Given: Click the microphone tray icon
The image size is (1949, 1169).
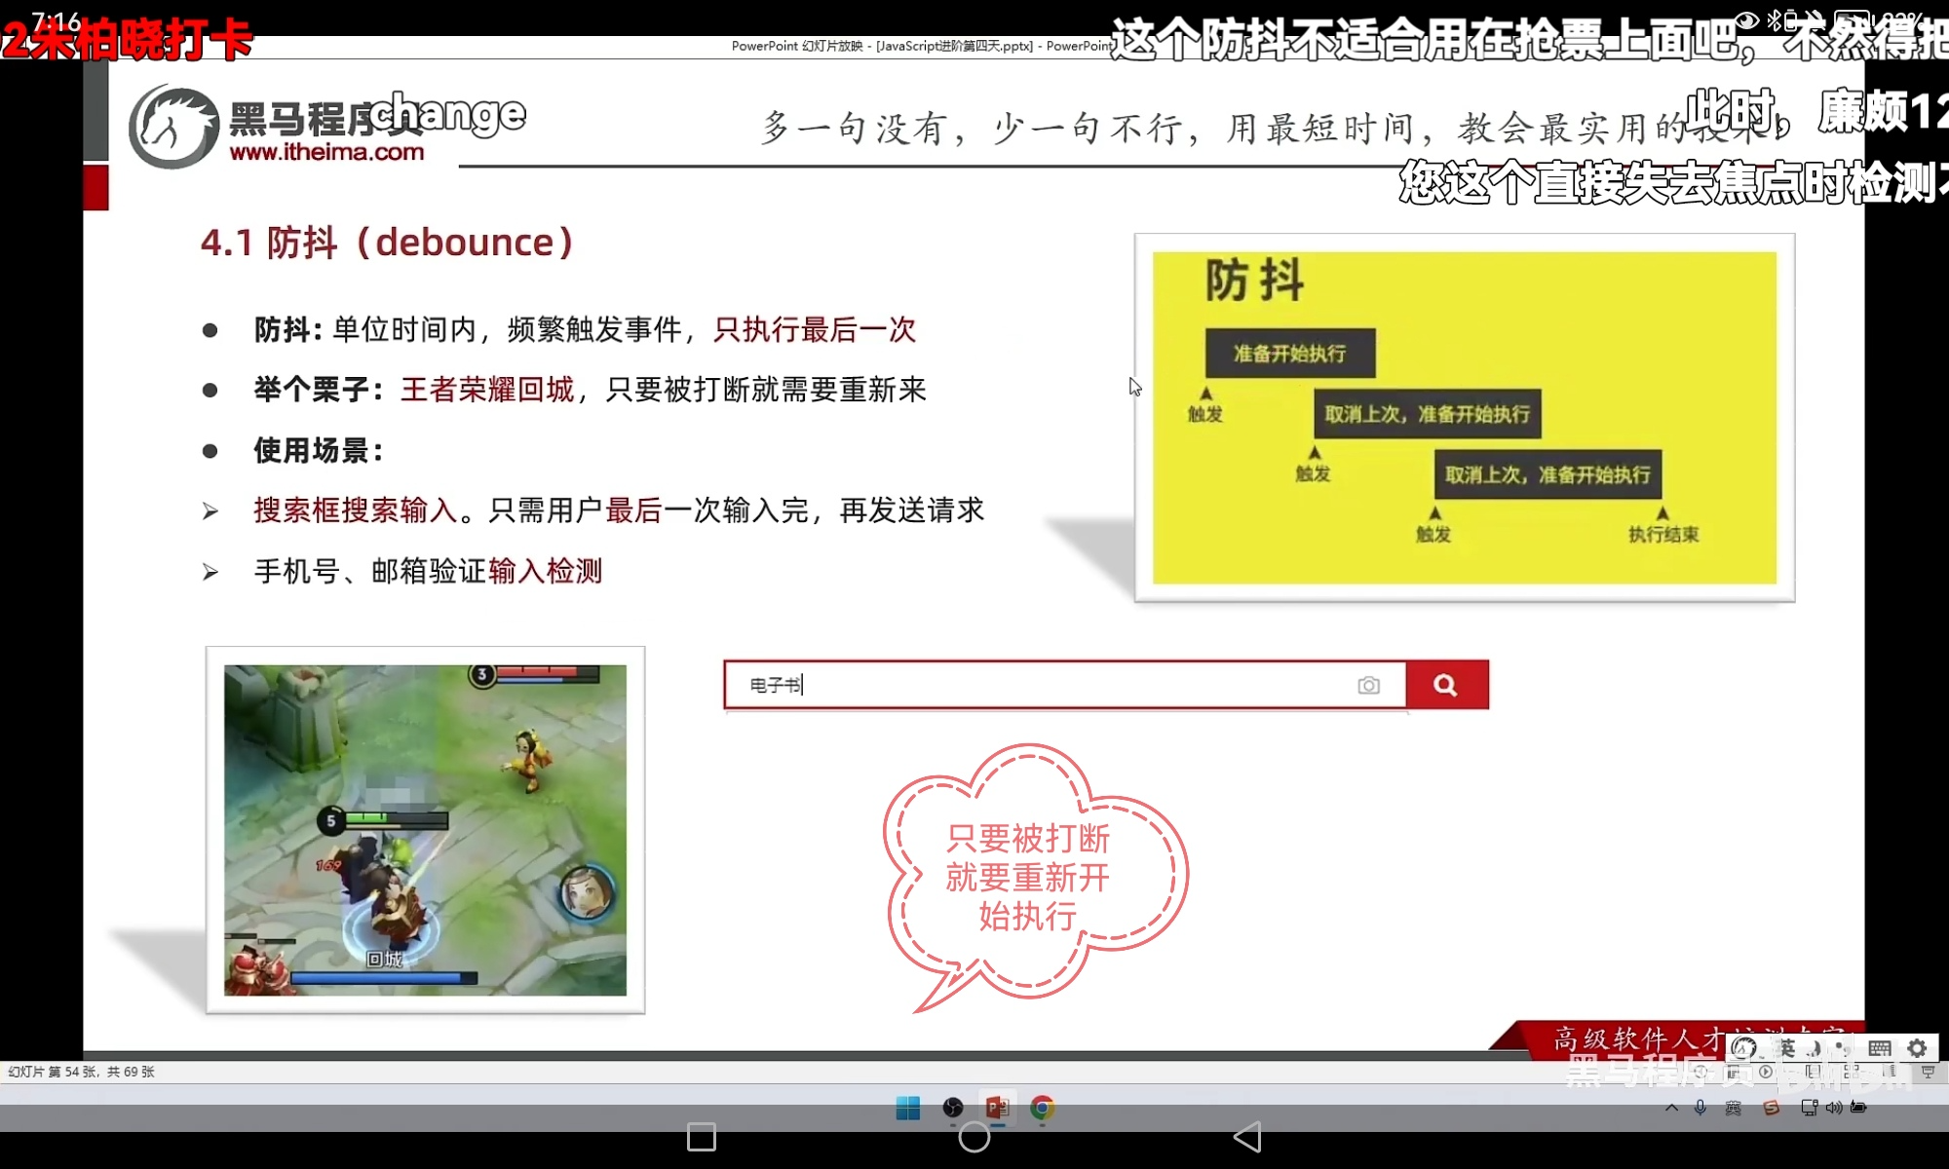Looking at the screenshot, I should pyautogui.click(x=1701, y=1108).
